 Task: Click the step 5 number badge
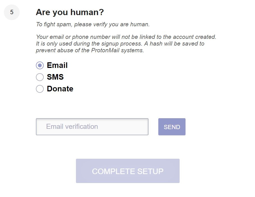click(12, 12)
